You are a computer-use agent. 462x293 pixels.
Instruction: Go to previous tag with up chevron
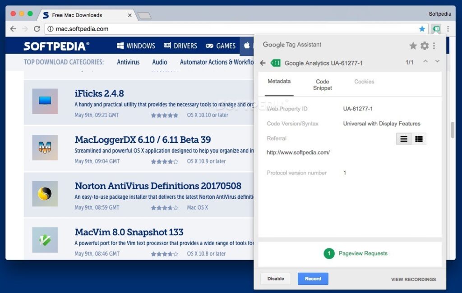pyautogui.click(x=425, y=61)
